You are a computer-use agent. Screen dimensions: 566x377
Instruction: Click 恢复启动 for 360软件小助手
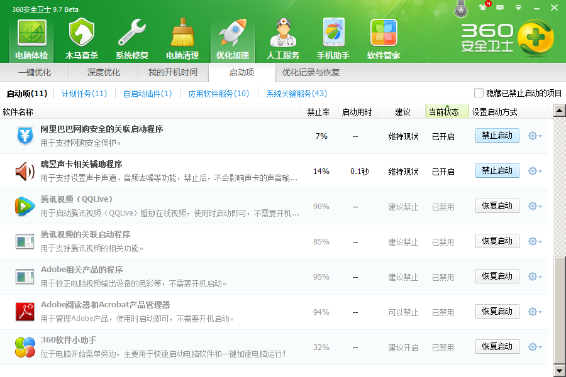pyautogui.click(x=497, y=347)
